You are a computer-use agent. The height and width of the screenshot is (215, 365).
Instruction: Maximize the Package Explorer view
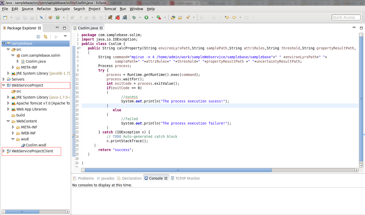click(64, 28)
